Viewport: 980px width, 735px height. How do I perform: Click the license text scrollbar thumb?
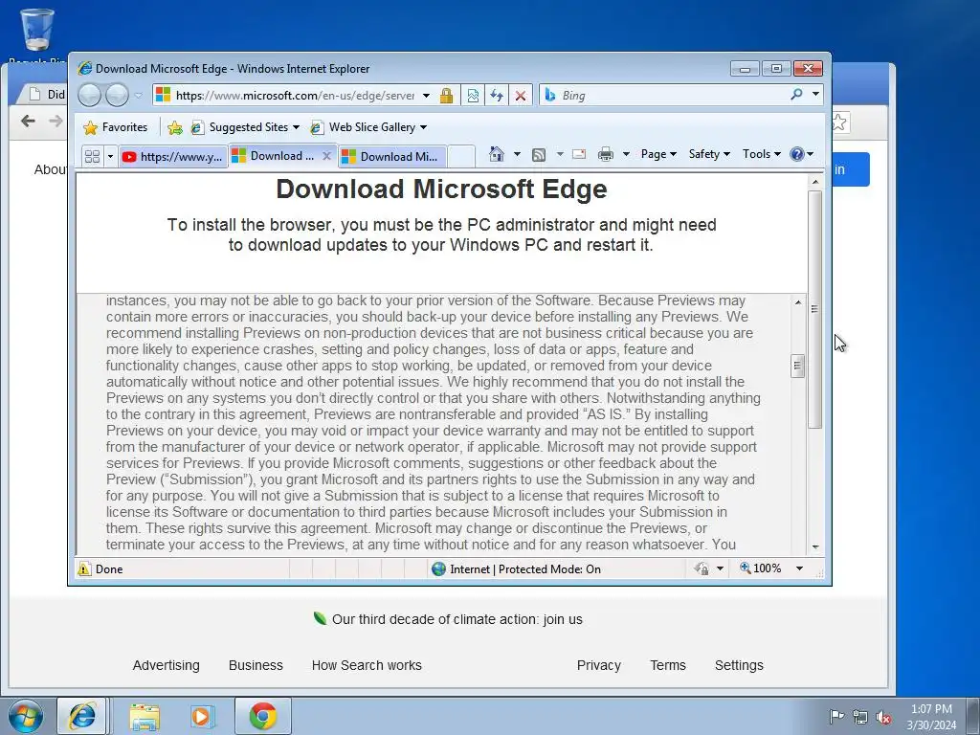coord(797,366)
